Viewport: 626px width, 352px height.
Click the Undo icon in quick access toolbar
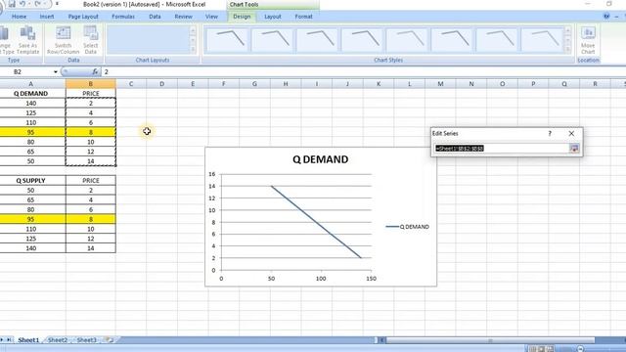point(22,4)
